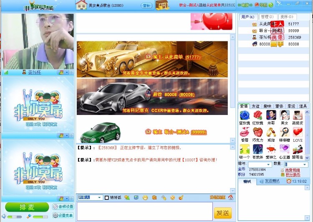Switch to the 用户 (4) tab
This screenshot has width=313, height=222.
(248, 17)
